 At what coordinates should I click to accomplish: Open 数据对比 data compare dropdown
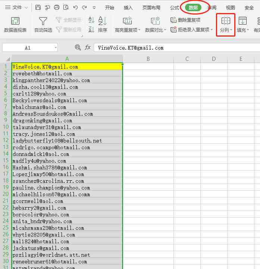pyautogui.click(x=156, y=25)
